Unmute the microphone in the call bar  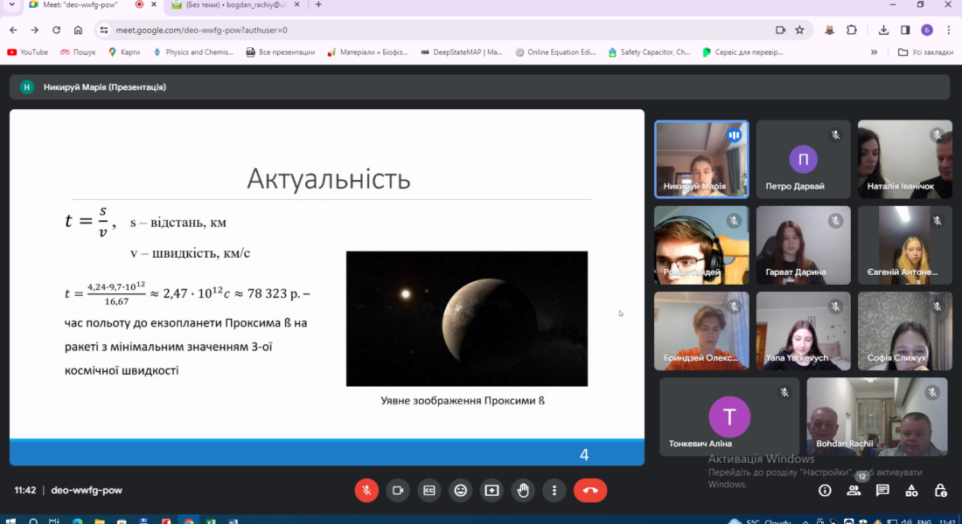pyautogui.click(x=366, y=490)
